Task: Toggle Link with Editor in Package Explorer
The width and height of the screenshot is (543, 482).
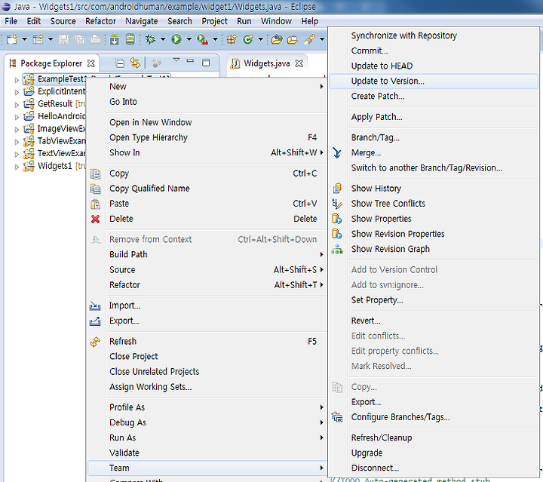Action: [x=135, y=63]
